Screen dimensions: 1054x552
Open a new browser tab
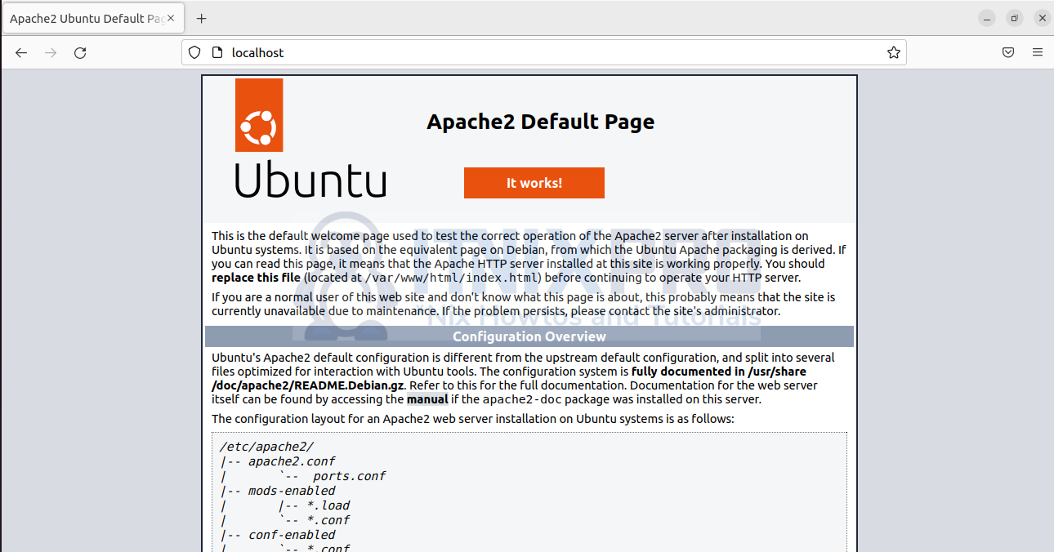tap(202, 18)
